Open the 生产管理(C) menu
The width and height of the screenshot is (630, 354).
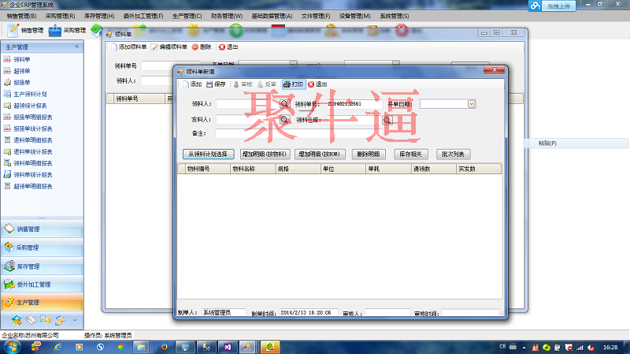pos(187,16)
